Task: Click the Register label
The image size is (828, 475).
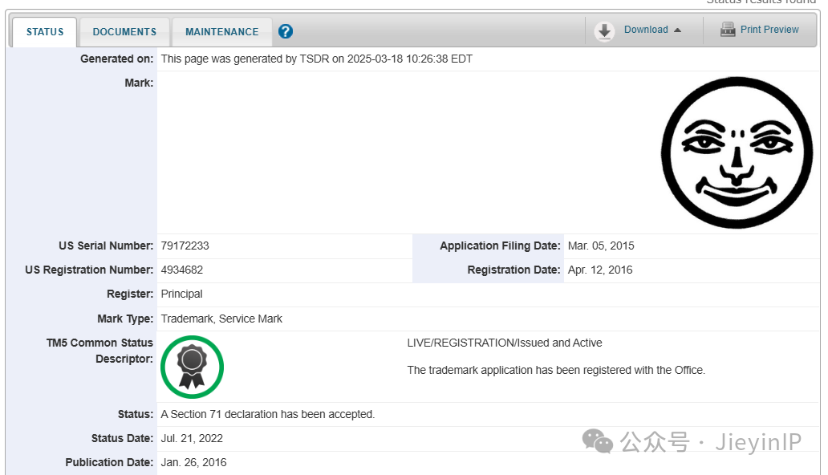Action: (x=130, y=294)
